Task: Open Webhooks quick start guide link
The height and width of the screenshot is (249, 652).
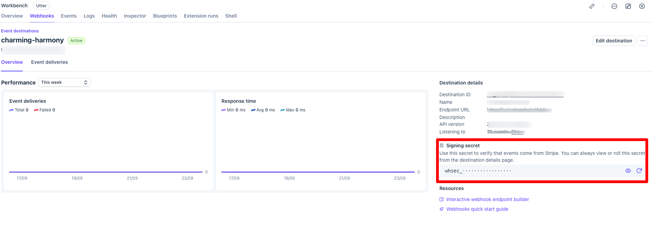Action: (477, 209)
